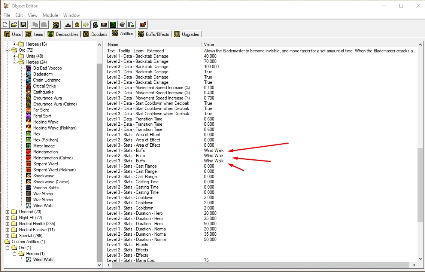Open the File menu

[7, 15]
